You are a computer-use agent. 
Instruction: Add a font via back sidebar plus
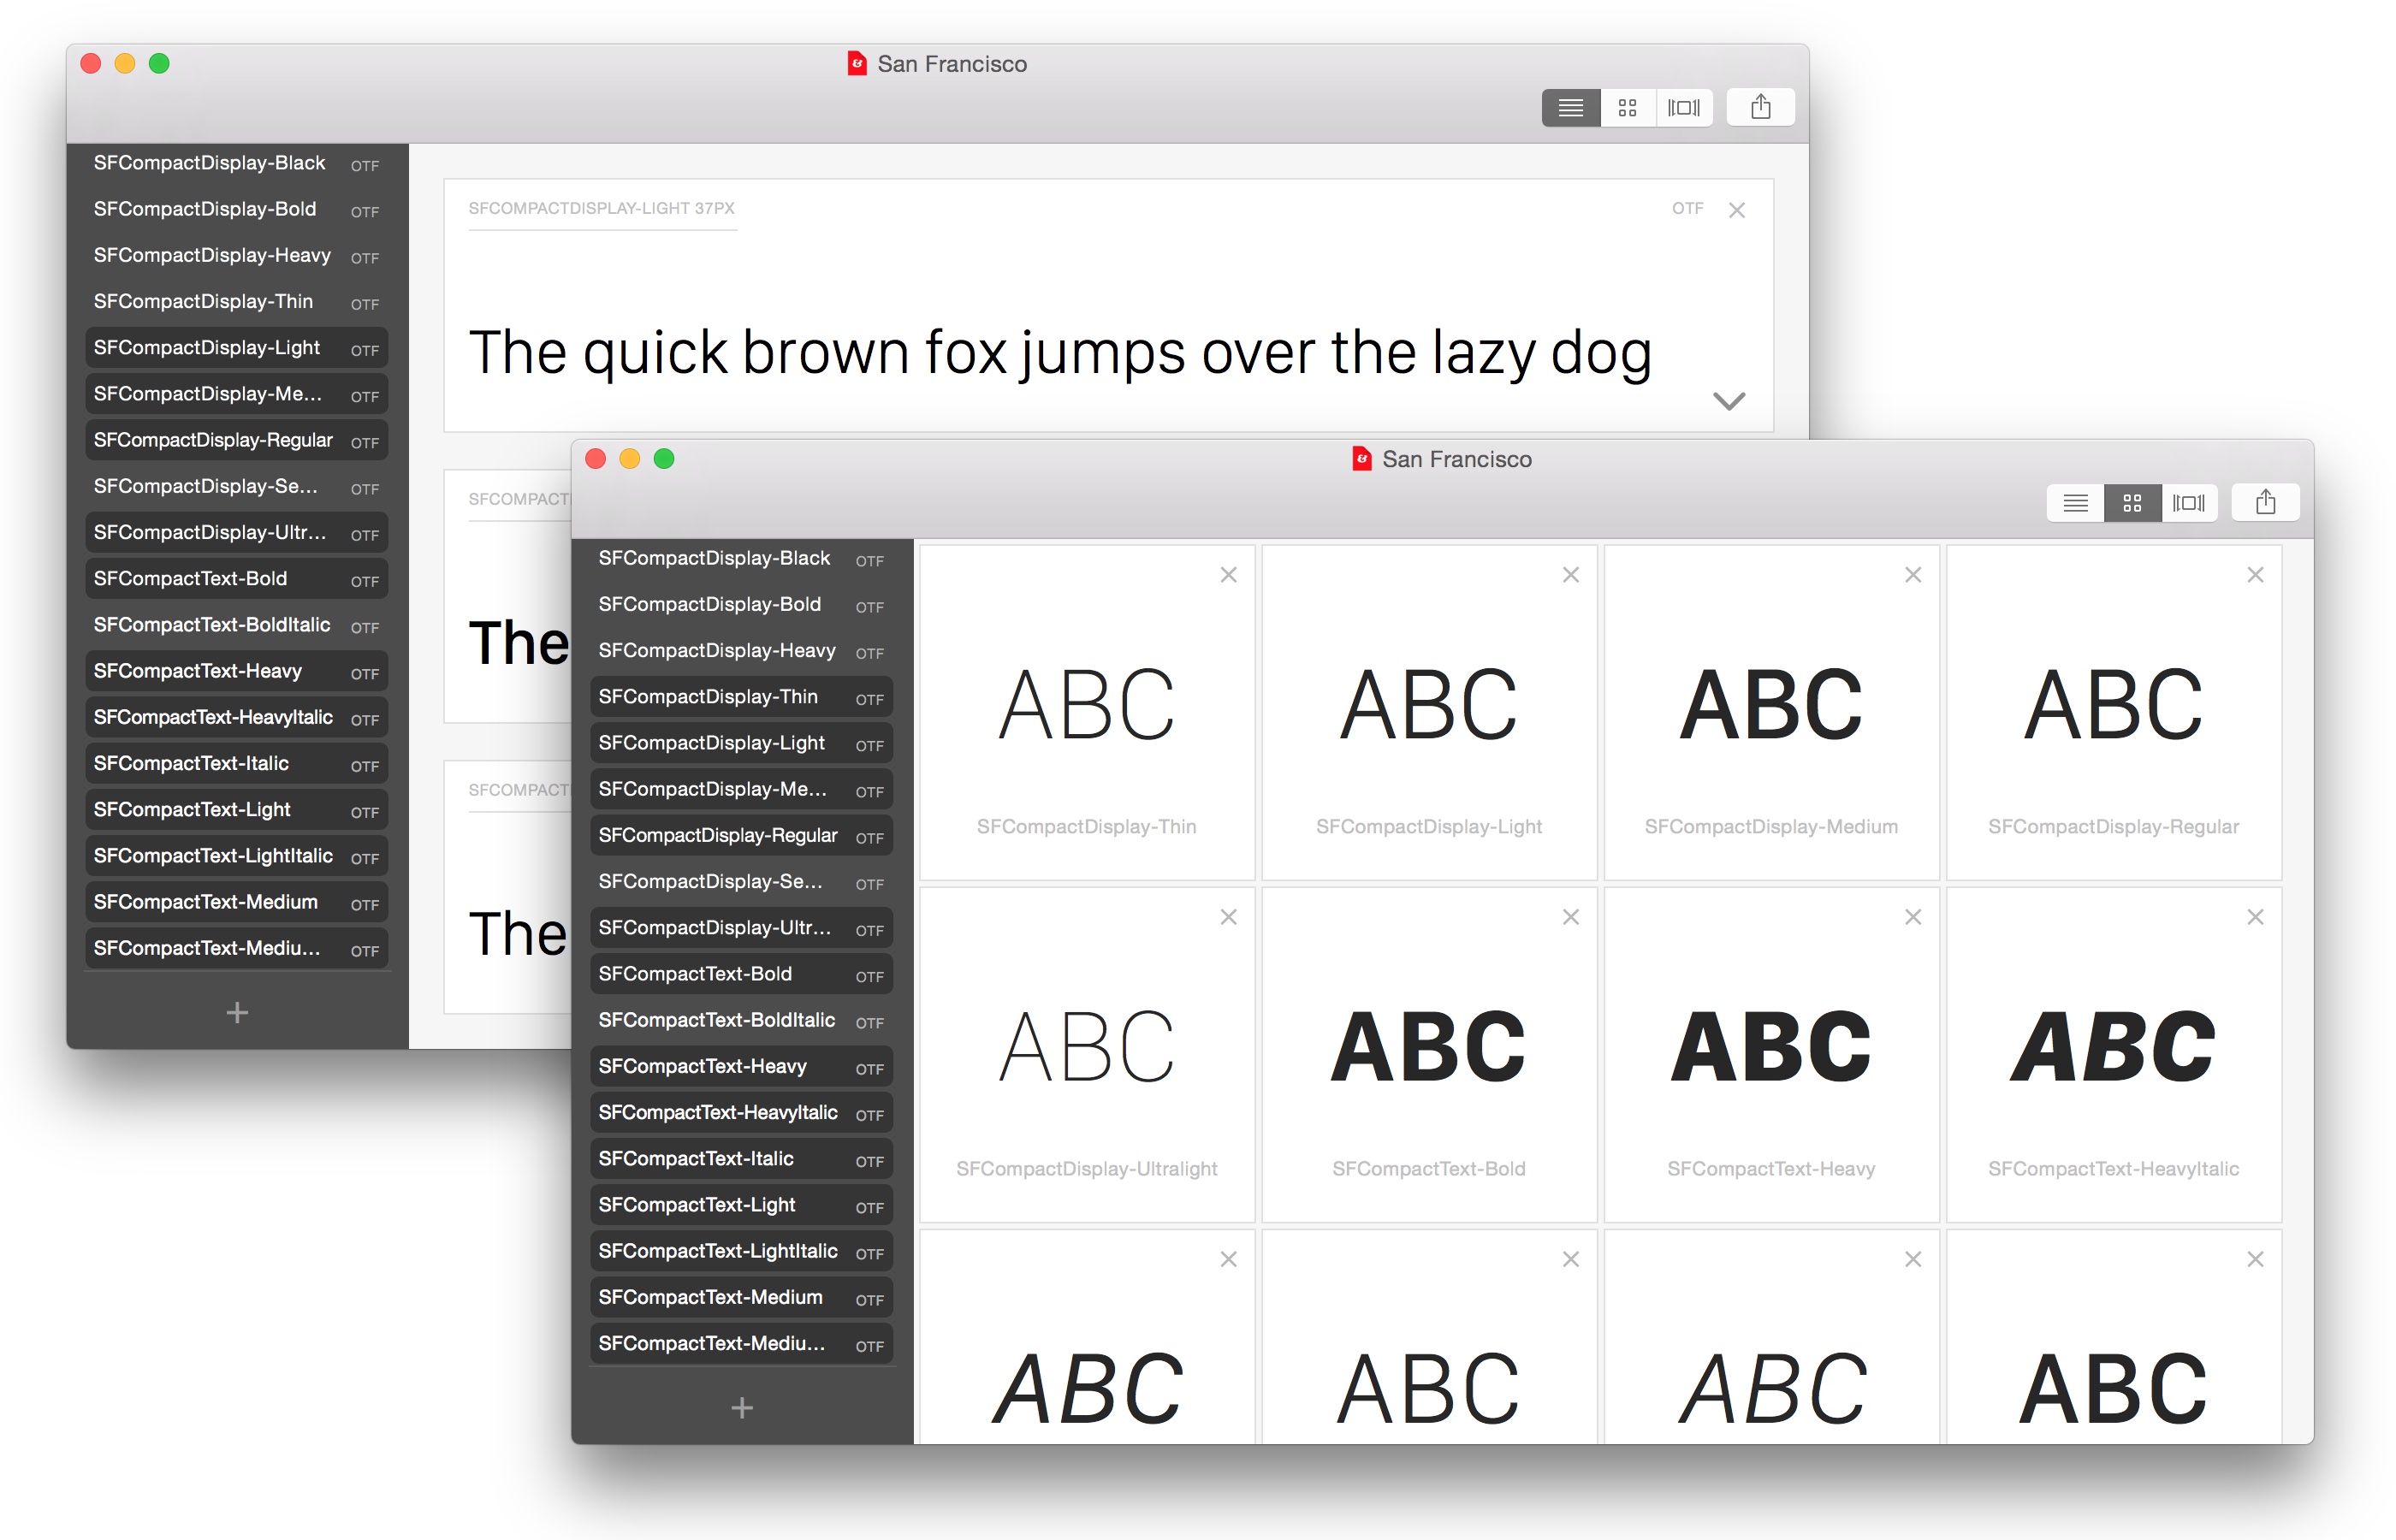236,1013
